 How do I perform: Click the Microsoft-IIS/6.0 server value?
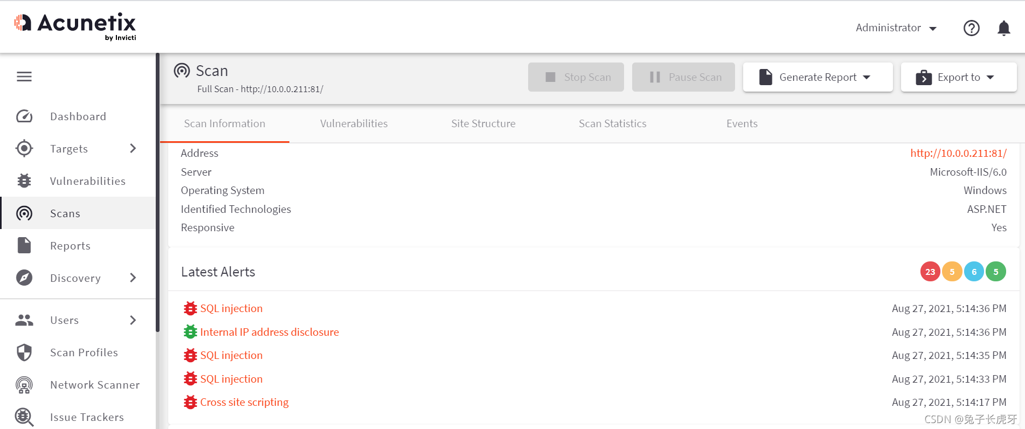click(x=968, y=172)
